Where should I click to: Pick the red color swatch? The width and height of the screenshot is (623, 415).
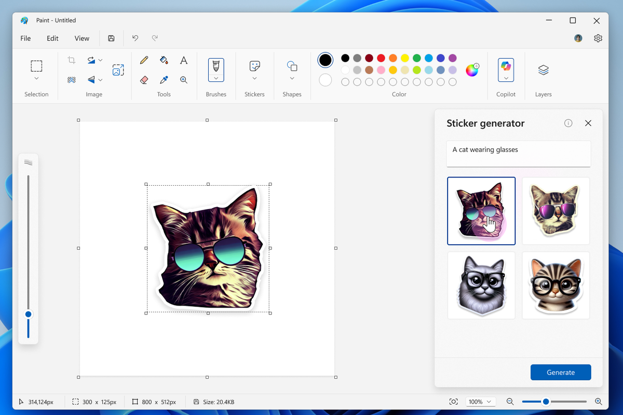381,58
